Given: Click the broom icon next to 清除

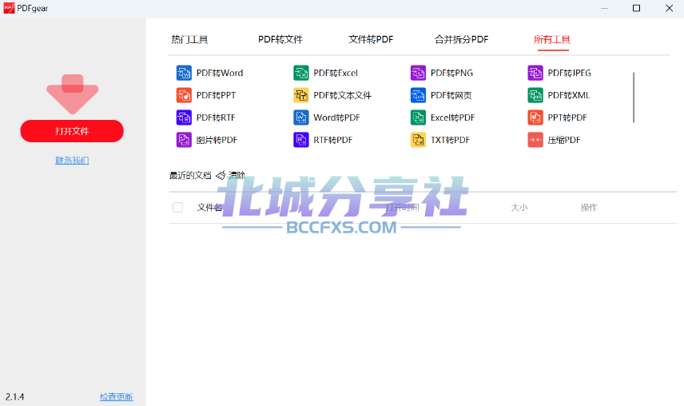Looking at the screenshot, I should click(221, 175).
